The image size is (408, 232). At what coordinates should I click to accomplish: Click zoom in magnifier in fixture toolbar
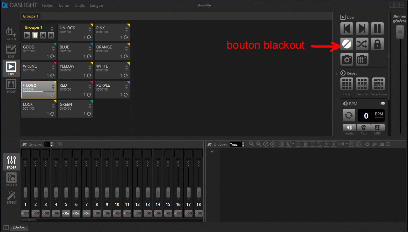pyautogui.click(x=259, y=144)
